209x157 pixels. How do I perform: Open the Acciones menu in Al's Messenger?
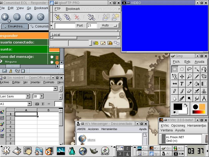point(93,129)
